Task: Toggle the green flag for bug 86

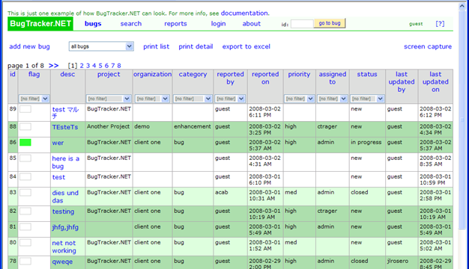Action: (x=25, y=143)
